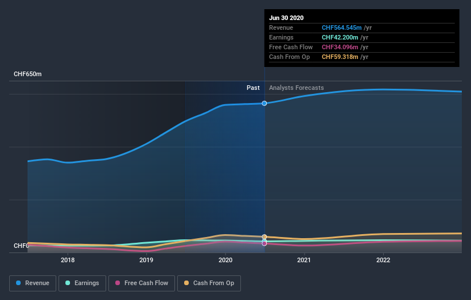The image size is (471, 300).
Task: Click the CHF650m y-axis label
Action: click(x=28, y=74)
